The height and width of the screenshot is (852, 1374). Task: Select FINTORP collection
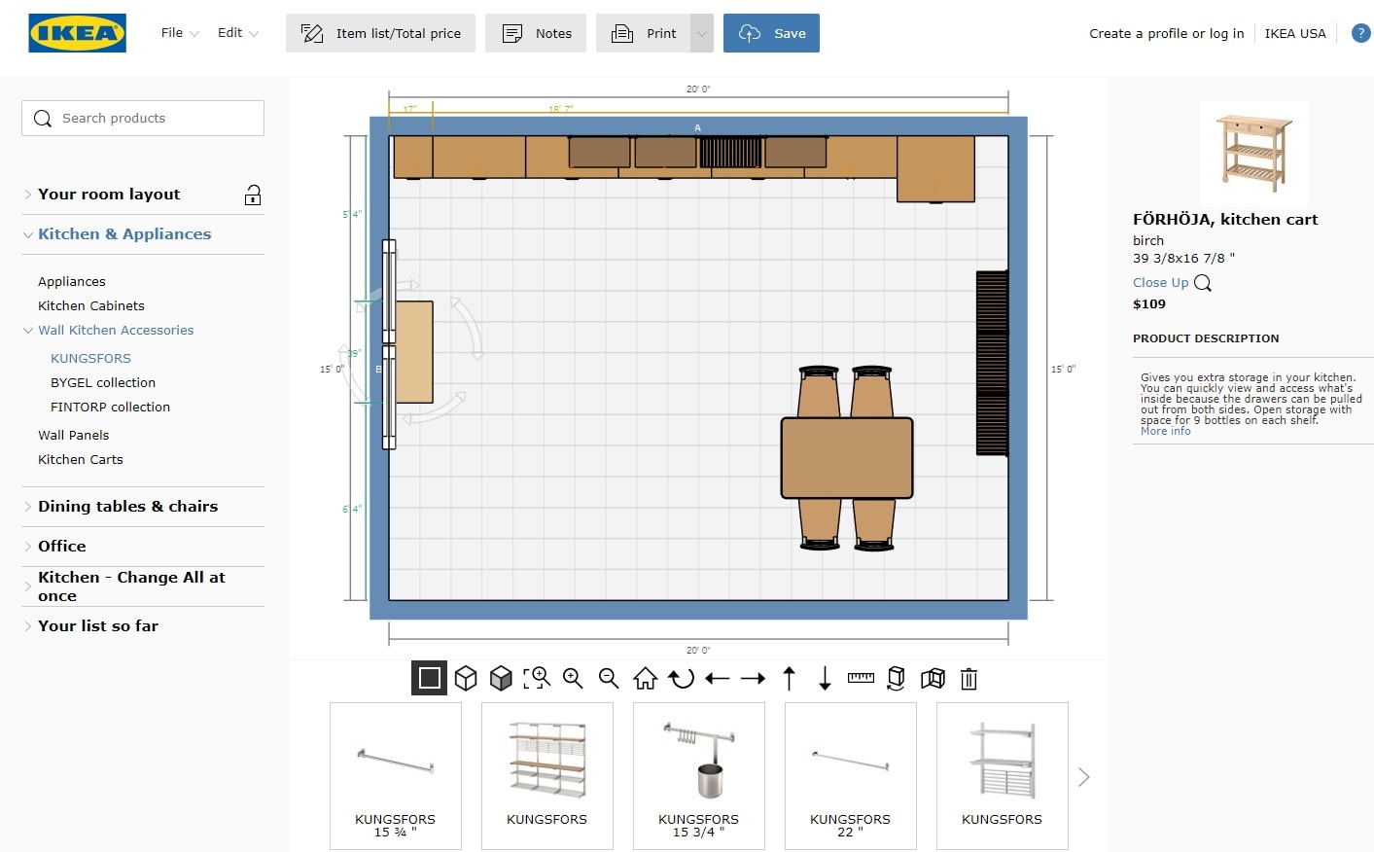[110, 407]
